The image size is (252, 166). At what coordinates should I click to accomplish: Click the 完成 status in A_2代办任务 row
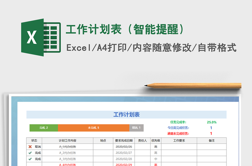coord(38,153)
